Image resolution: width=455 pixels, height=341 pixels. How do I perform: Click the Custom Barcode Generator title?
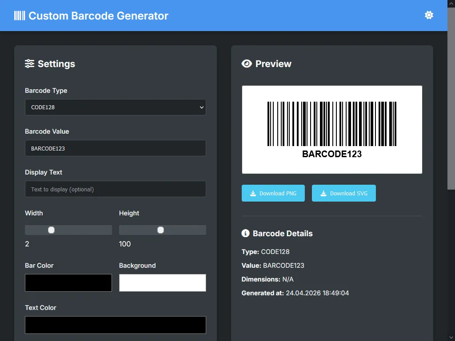[x=98, y=16]
